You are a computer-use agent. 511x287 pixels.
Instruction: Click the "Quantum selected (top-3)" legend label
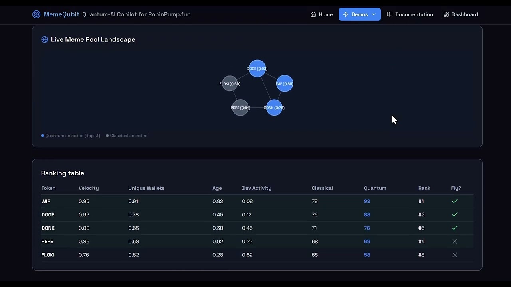point(73,136)
